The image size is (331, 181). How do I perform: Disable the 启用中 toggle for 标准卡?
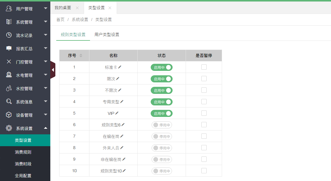[161, 67]
